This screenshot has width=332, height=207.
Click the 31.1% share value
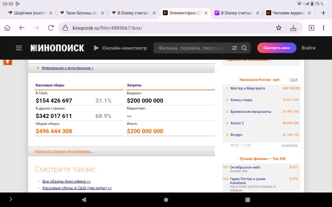103,100
